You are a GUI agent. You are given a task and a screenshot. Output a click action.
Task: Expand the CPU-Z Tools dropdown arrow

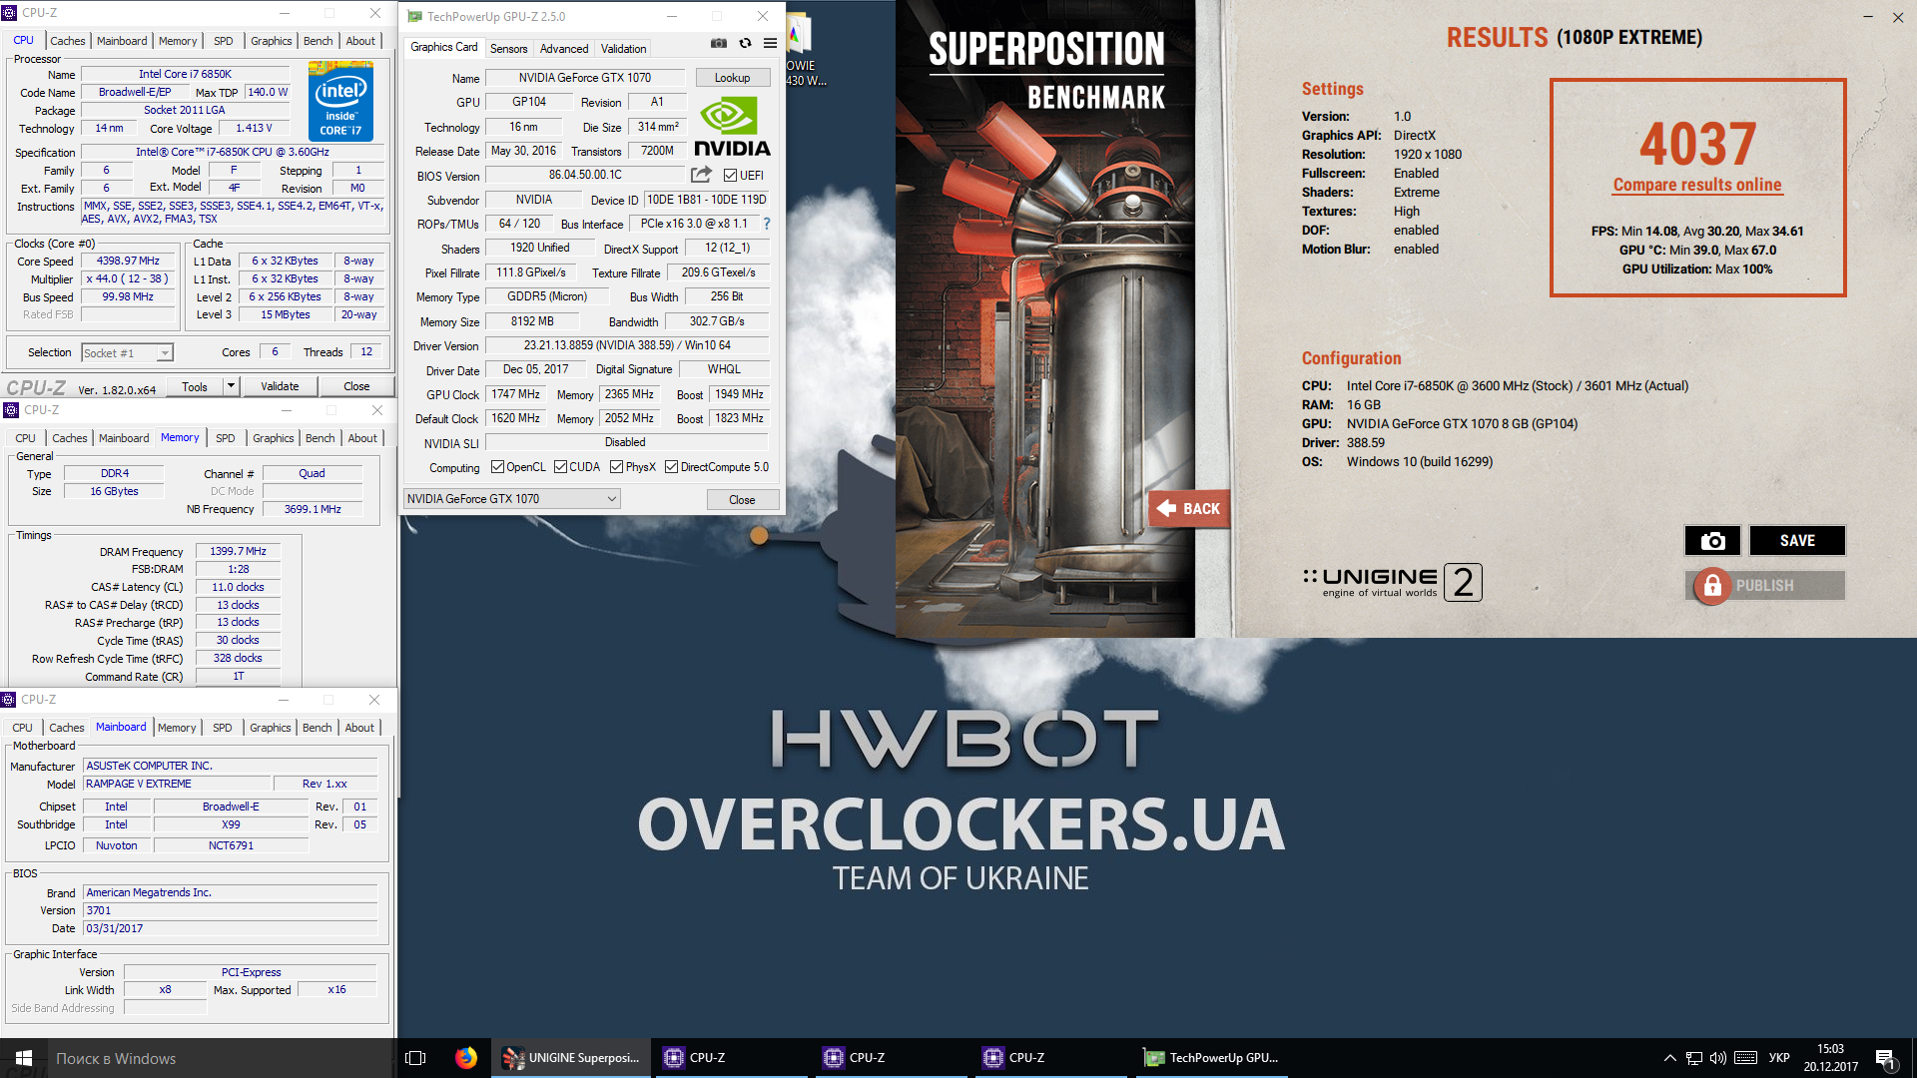click(x=231, y=386)
